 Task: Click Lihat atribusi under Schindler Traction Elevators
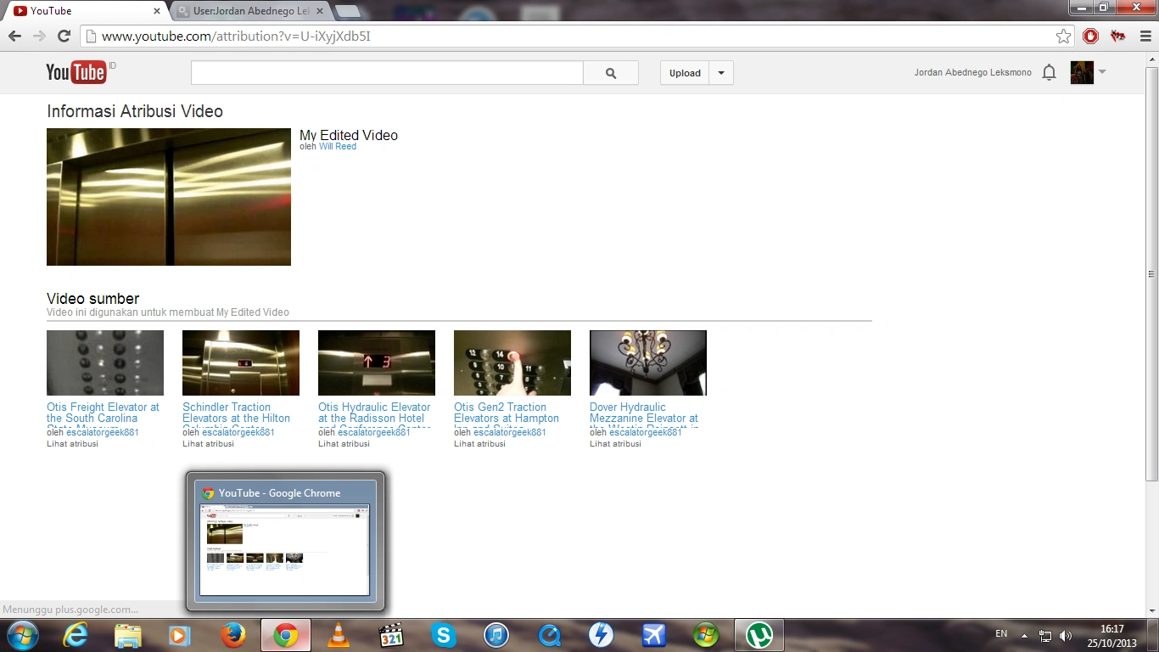click(208, 444)
